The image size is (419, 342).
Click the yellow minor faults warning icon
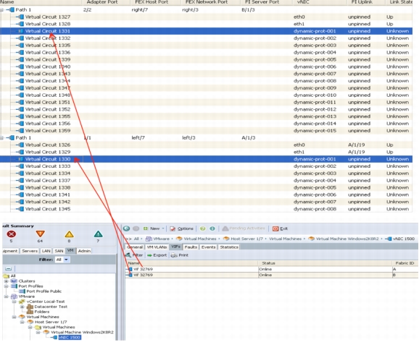(x=69, y=234)
